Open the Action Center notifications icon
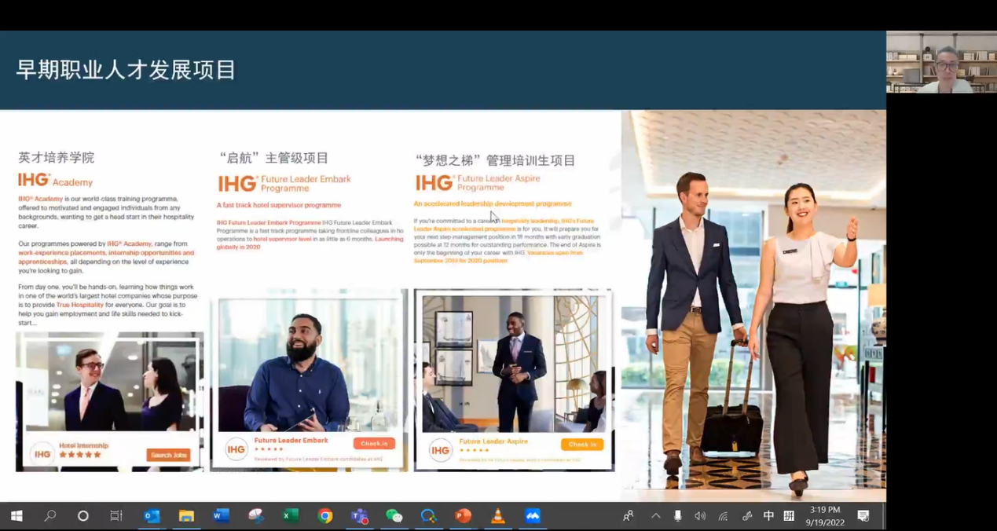 (x=863, y=516)
